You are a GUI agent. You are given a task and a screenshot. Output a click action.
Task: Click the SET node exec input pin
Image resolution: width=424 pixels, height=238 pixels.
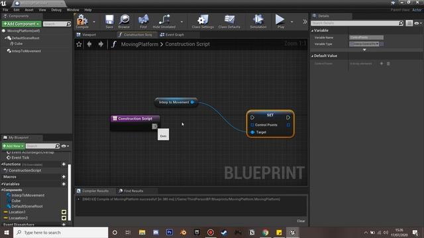click(252, 118)
